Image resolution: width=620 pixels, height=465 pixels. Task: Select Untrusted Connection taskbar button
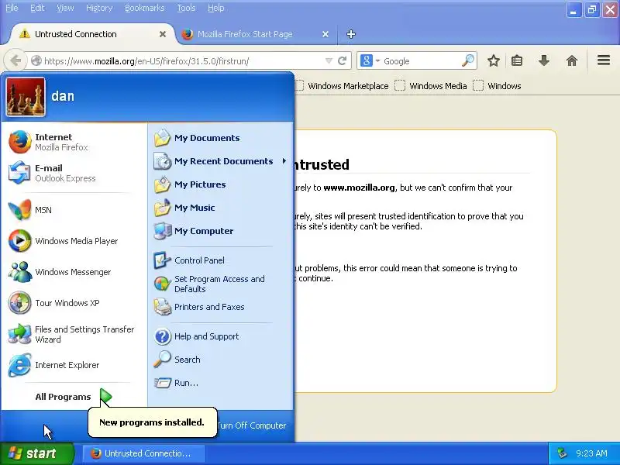143,453
